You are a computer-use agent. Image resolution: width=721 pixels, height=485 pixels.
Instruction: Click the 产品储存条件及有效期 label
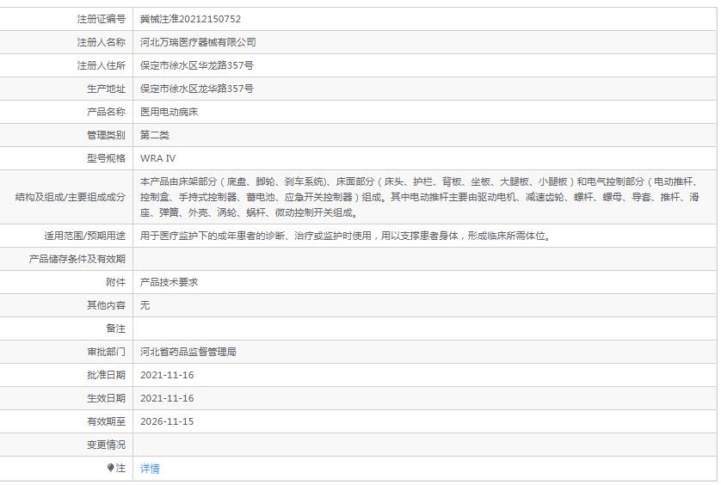pos(77,260)
